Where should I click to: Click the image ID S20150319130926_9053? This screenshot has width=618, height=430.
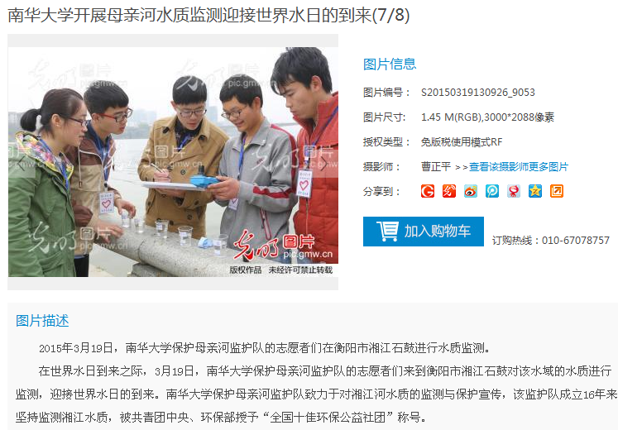[477, 93]
